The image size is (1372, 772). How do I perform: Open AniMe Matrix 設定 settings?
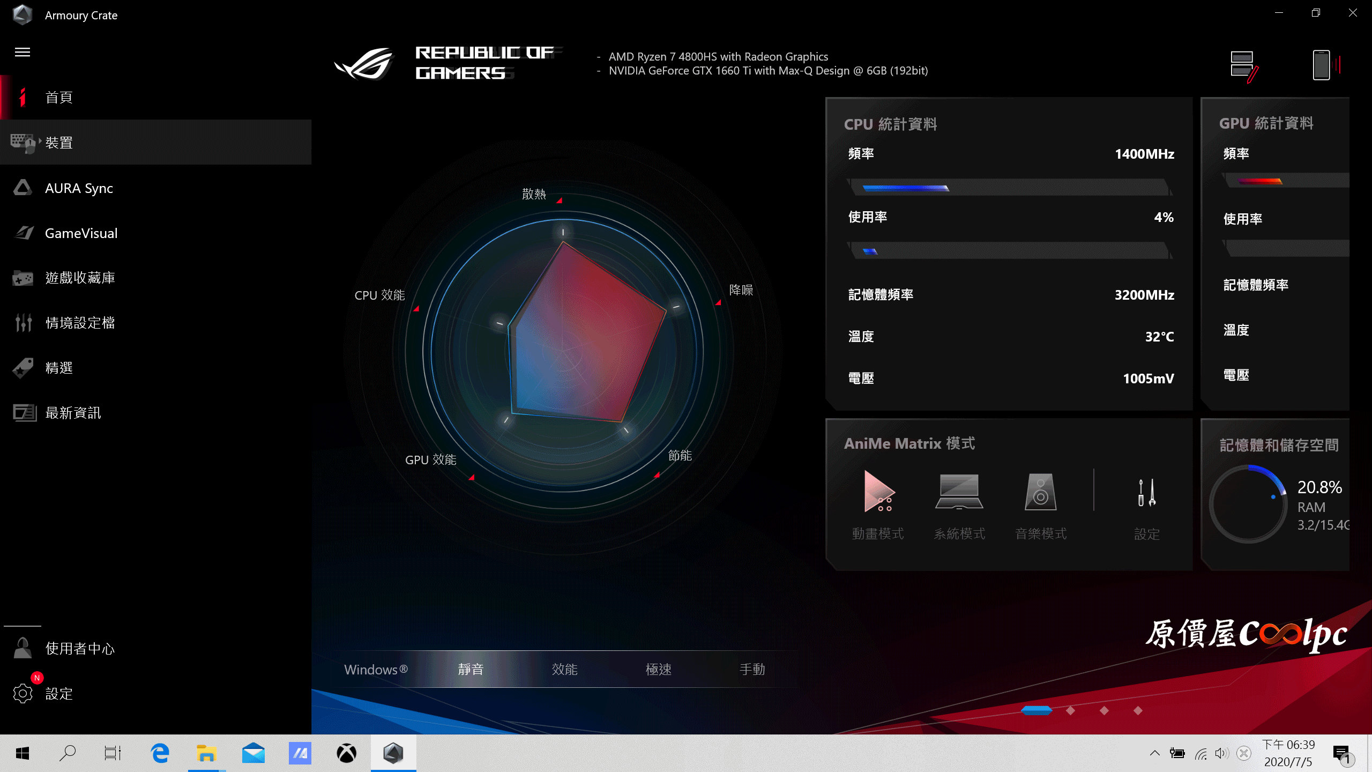tap(1147, 509)
